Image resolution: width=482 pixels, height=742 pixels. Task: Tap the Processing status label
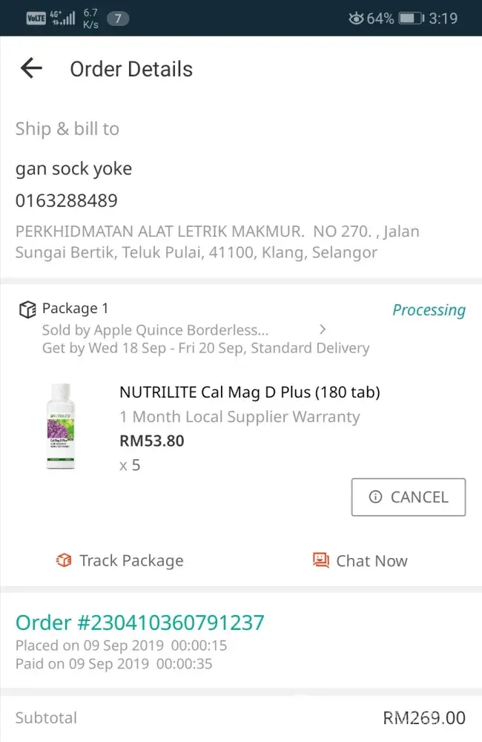[429, 310]
